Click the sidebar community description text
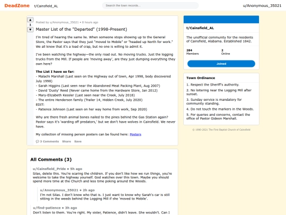Screen dimensions: 286x215 pos(220,39)
